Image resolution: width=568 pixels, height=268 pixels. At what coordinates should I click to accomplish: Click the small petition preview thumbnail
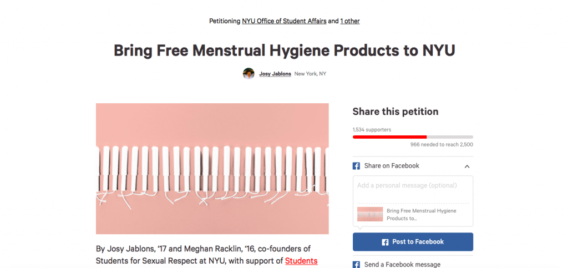tap(370, 214)
